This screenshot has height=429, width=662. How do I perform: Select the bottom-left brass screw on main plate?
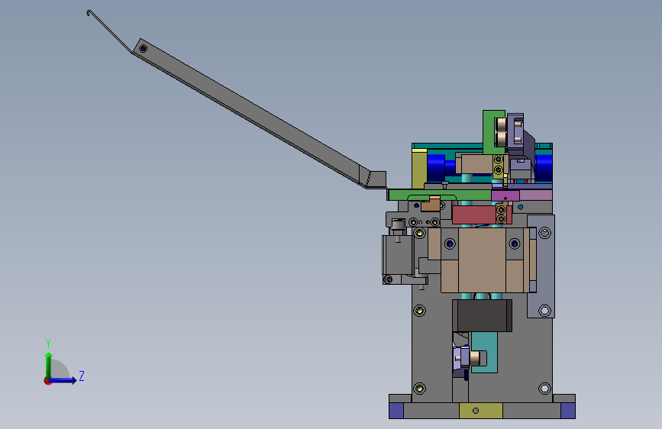(419, 388)
